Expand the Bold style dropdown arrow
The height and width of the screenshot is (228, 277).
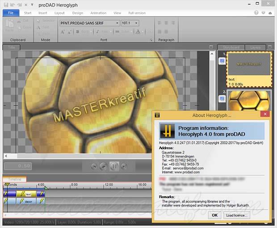click(91, 32)
